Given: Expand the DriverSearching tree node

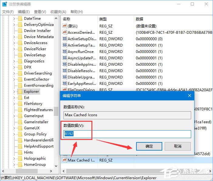Looking at the screenshot, I should pyautogui.click(x=14, y=73).
